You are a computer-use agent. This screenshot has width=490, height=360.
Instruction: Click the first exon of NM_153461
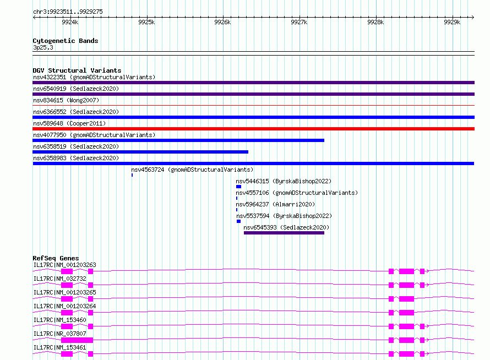[67, 354]
